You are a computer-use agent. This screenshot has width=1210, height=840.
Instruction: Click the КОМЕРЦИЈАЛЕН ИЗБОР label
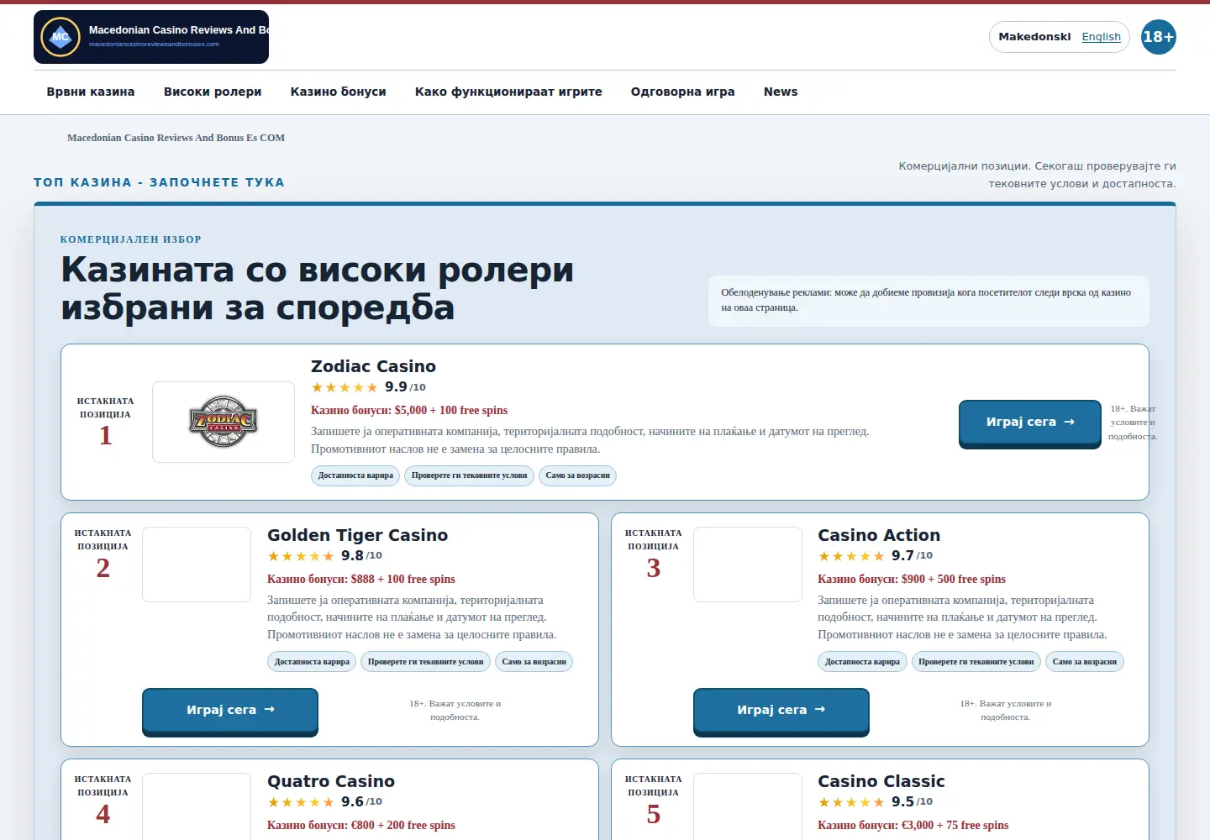click(x=131, y=239)
